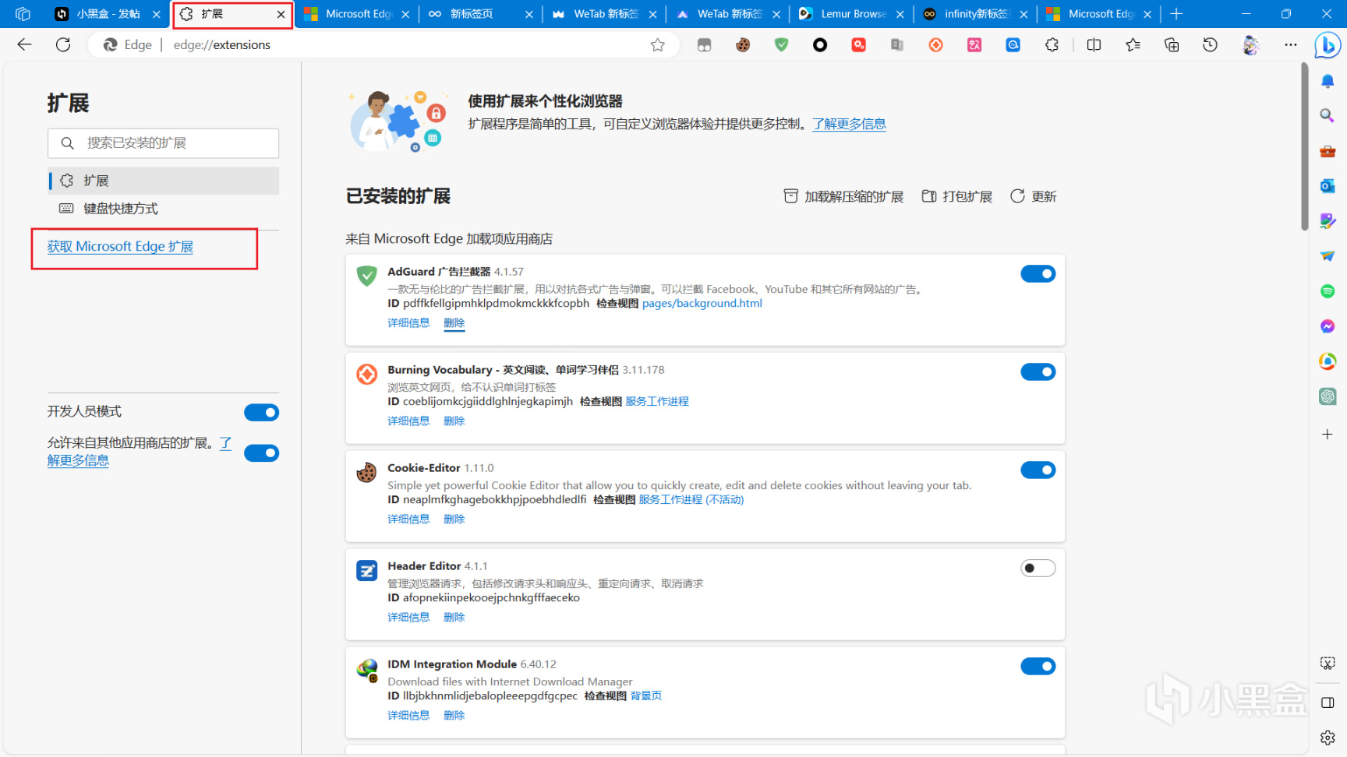The image size is (1347, 757).
Task: Click 打包扩展 button
Action: (x=957, y=196)
